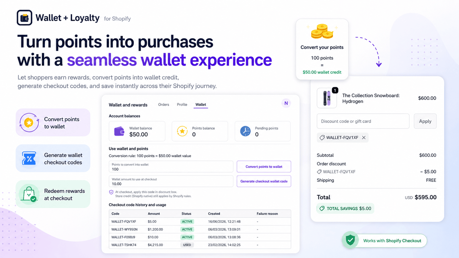Screen dimensions: 459x258
Task: Click the Generate wallet checkout codes coupon icon
Action: (x=29, y=158)
